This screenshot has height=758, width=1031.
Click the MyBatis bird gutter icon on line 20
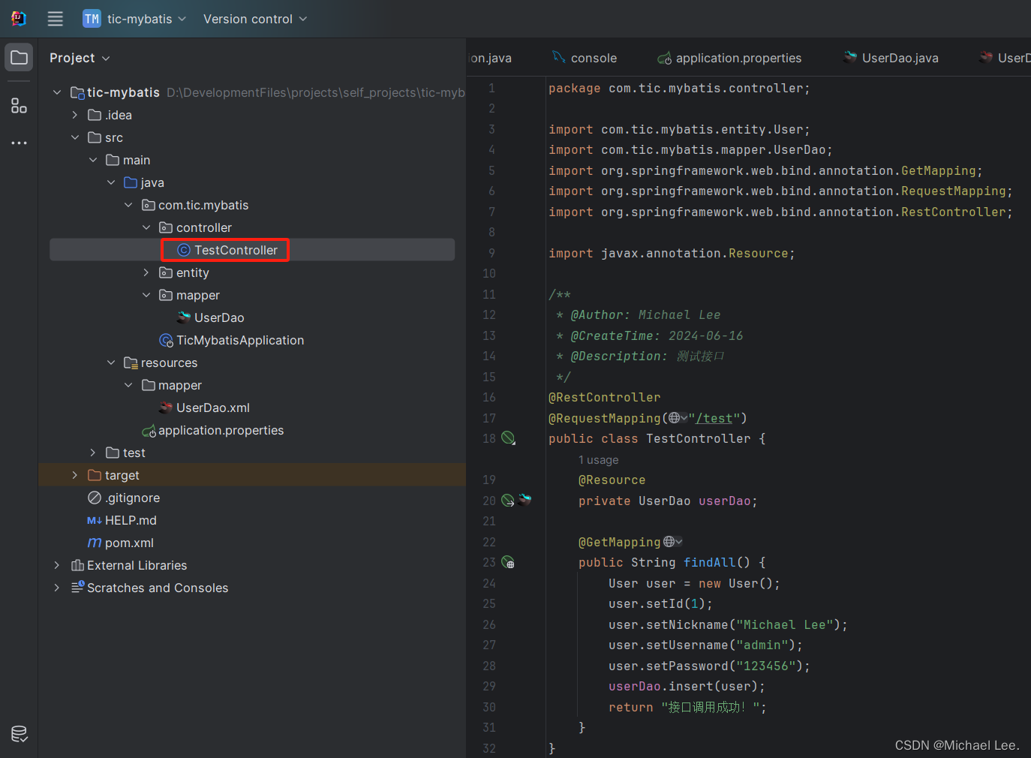[x=525, y=499]
